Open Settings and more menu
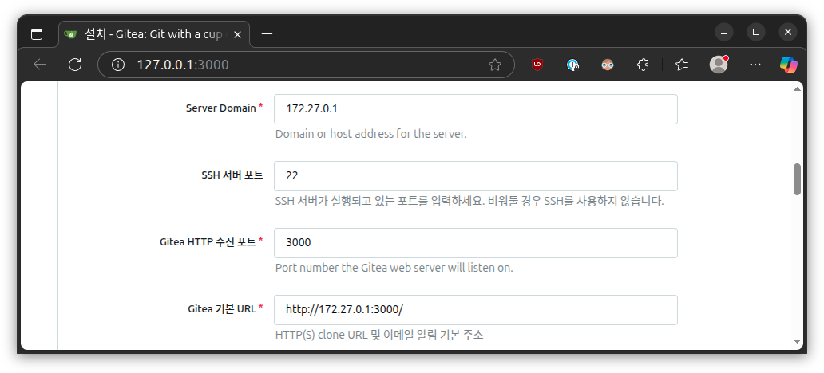This screenshot has width=824, height=373. click(755, 65)
